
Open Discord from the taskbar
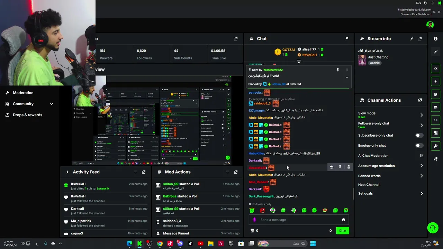tap(180, 243)
